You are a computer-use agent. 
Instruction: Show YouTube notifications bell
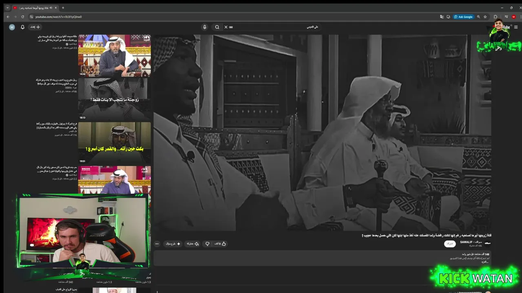(x=22, y=27)
